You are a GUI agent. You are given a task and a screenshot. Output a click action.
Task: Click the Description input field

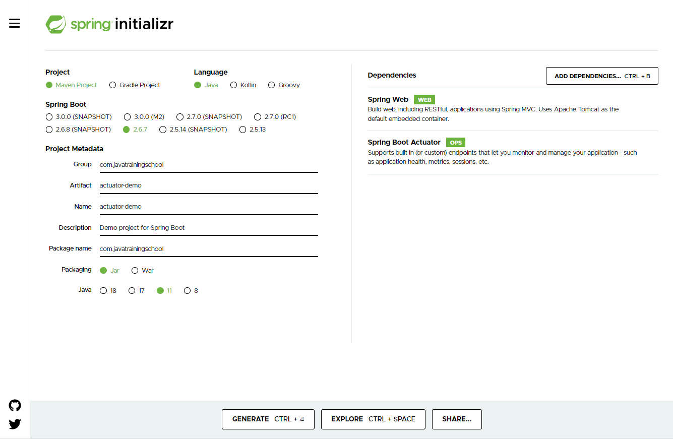tap(209, 228)
